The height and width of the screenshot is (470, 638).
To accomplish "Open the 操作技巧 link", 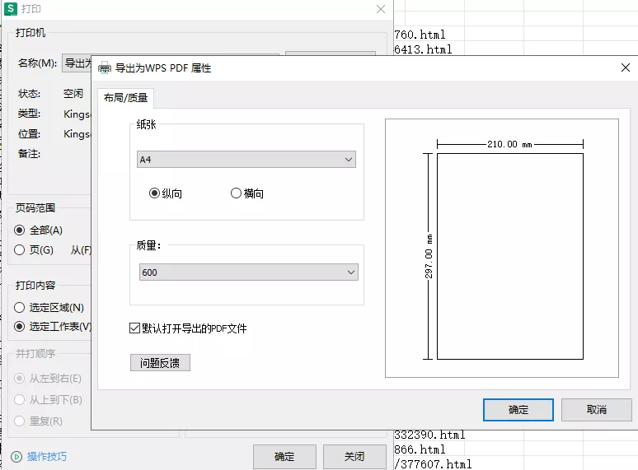I will 47,457.
